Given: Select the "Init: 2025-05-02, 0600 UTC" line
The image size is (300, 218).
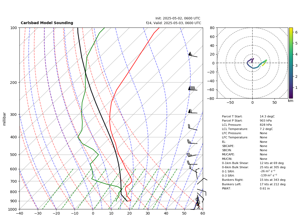Looking at the screenshot, I should coord(178,18).
